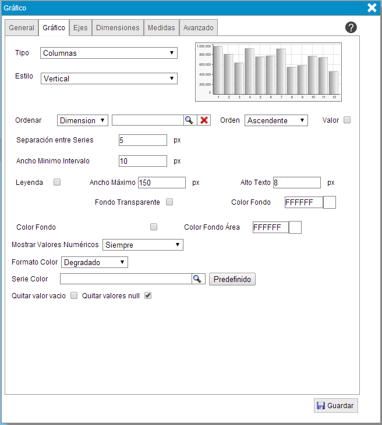Pick the Color Fondo Área swatch
This screenshot has height=425, width=382.
(295, 227)
